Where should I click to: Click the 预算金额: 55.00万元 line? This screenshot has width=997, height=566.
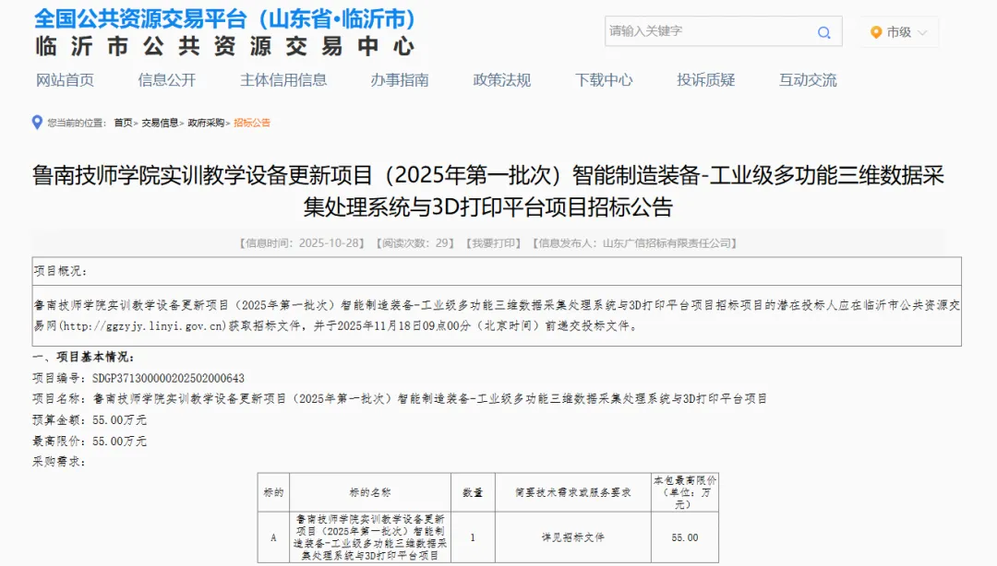pyautogui.click(x=90, y=420)
